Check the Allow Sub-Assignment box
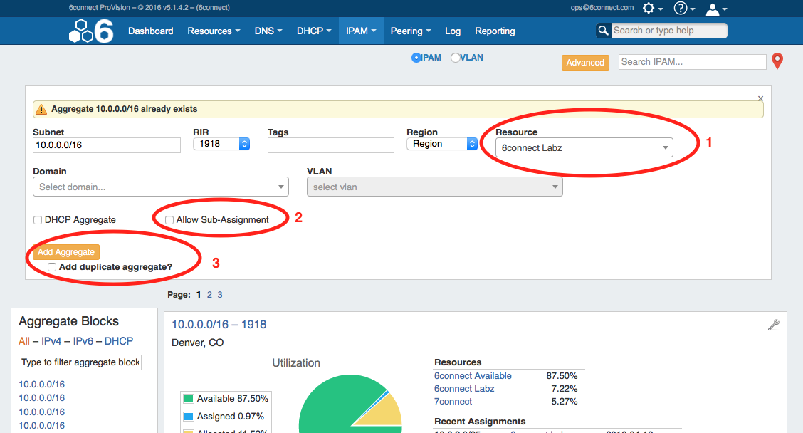The height and width of the screenshot is (433, 803). click(x=169, y=220)
